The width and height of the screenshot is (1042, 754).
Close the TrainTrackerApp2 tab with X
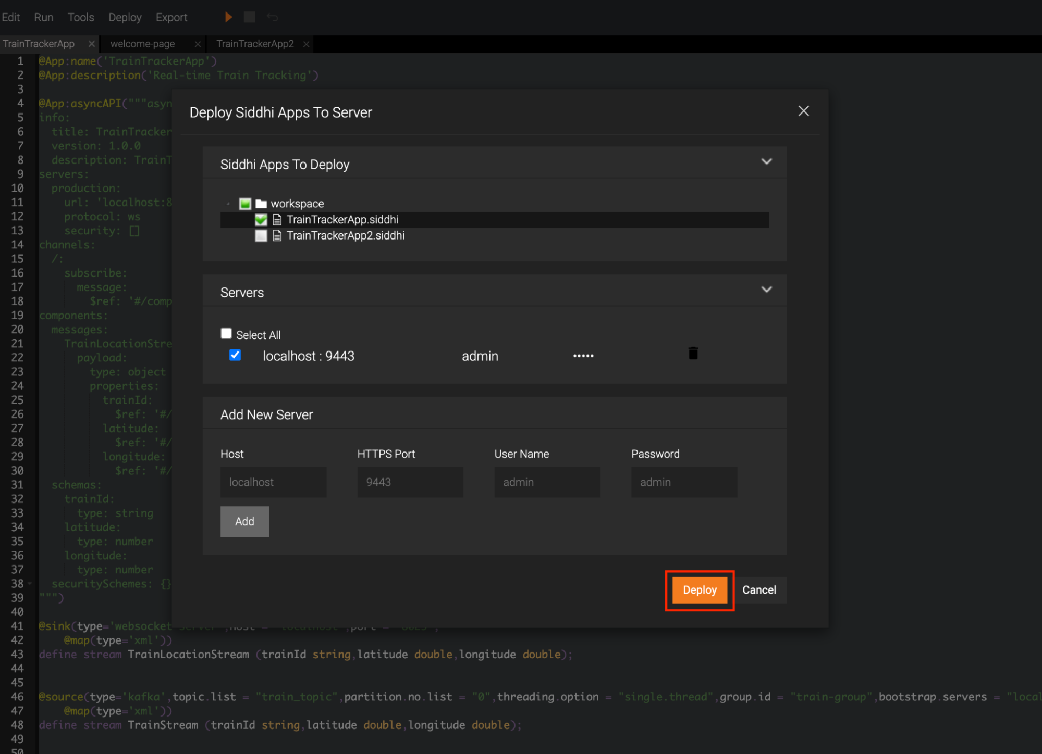tap(307, 44)
